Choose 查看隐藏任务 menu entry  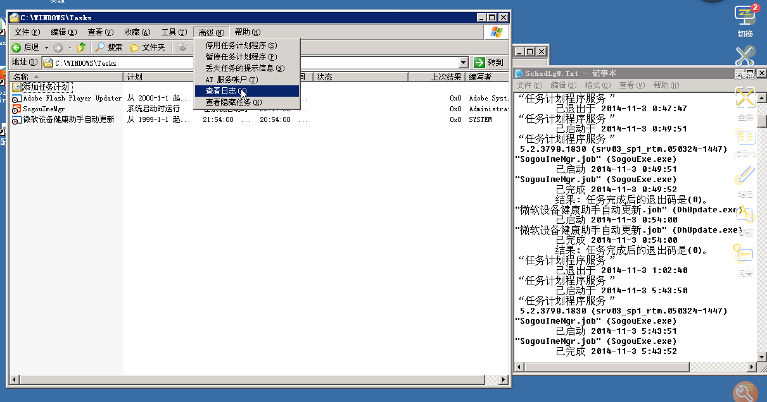point(247,102)
